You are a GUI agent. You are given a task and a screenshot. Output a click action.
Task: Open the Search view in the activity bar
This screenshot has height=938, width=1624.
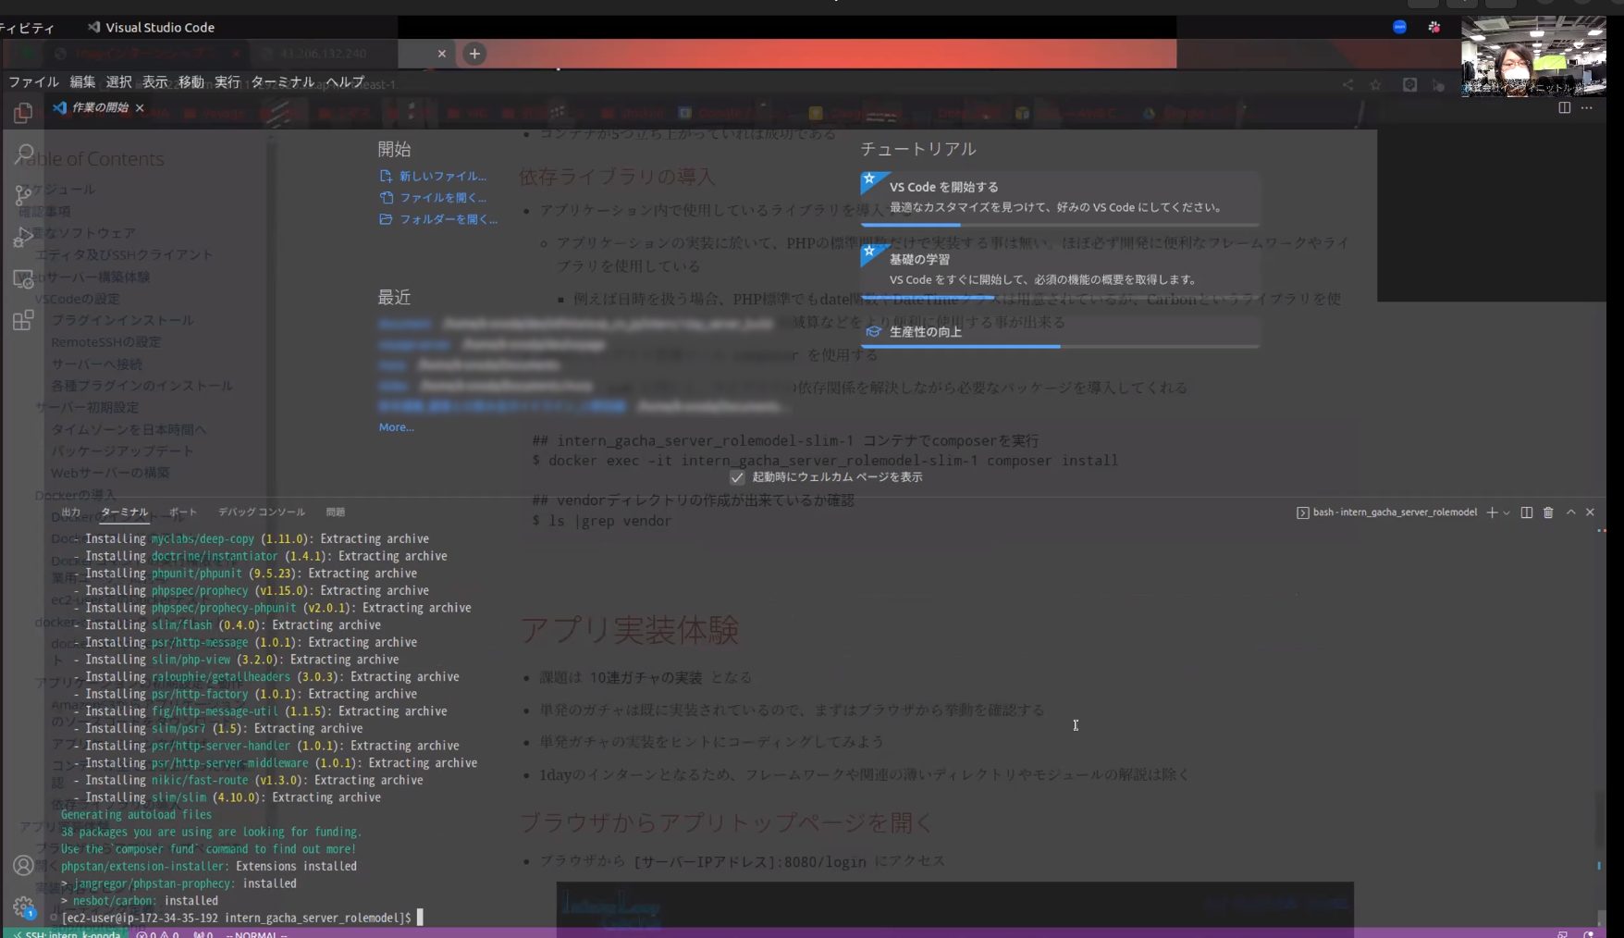tap(23, 154)
